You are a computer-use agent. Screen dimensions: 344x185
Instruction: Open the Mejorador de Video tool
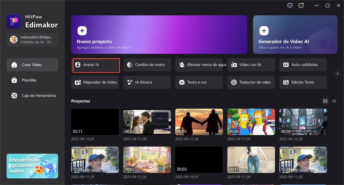[95, 82]
